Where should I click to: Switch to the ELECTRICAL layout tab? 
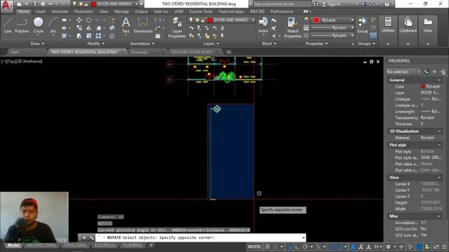[x=105, y=245]
